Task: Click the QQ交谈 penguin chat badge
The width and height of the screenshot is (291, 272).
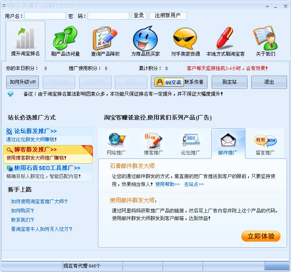Action: (x=169, y=82)
